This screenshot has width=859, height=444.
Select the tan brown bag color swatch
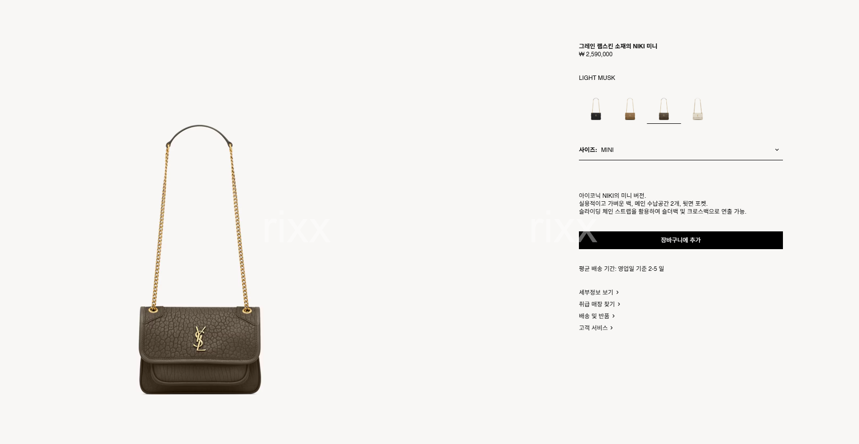point(630,109)
